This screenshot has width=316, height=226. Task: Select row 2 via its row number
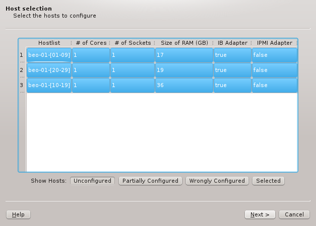pyautogui.click(x=21, y=70)
